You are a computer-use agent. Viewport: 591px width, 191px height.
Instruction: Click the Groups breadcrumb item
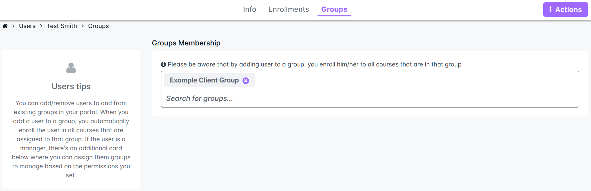point(99,26)
